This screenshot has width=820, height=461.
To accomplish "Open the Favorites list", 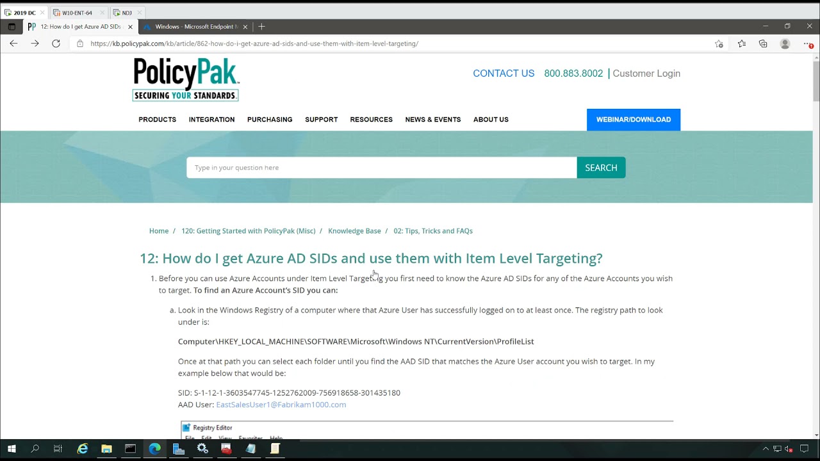I will point(741,44).
